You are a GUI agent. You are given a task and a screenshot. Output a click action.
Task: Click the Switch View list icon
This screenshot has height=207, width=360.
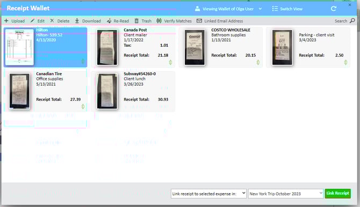point(275,9)
